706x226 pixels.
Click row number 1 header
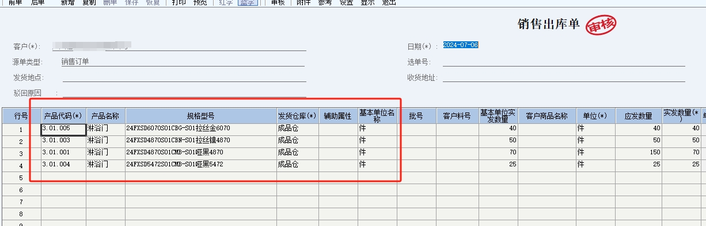click(21, 130)
